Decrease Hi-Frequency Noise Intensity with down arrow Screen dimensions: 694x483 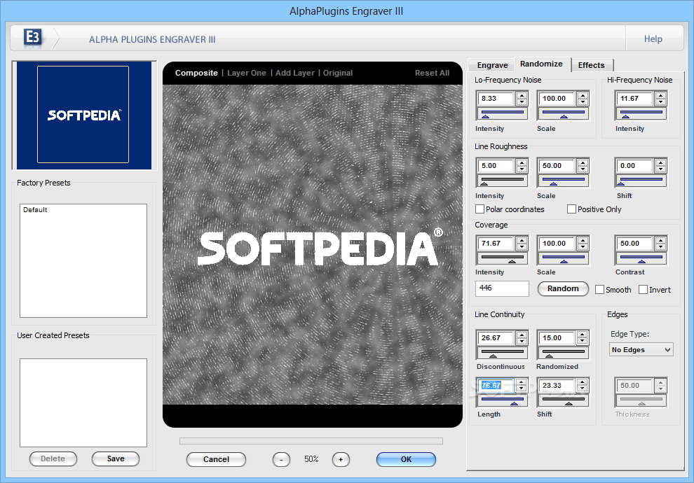click(x=661, y=102)
